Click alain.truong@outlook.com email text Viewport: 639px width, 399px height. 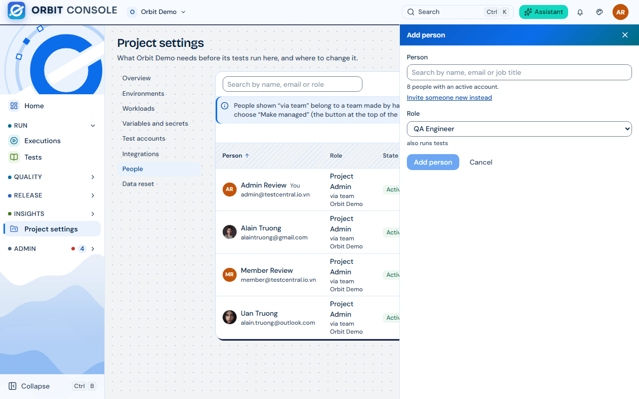[x=278, y=323]
